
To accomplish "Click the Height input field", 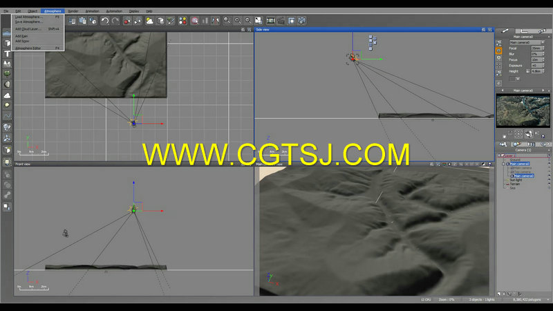I will pos(536,71).
